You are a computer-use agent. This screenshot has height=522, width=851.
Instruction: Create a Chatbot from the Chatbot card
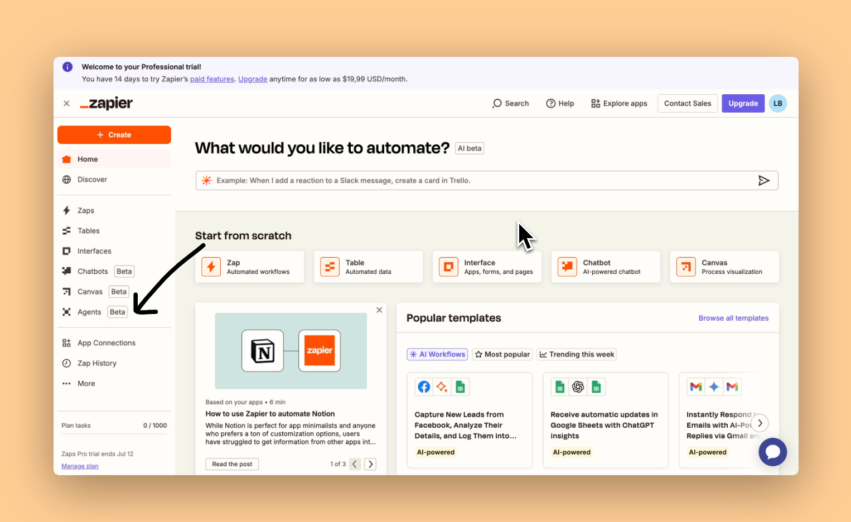[x=606, y=267]
